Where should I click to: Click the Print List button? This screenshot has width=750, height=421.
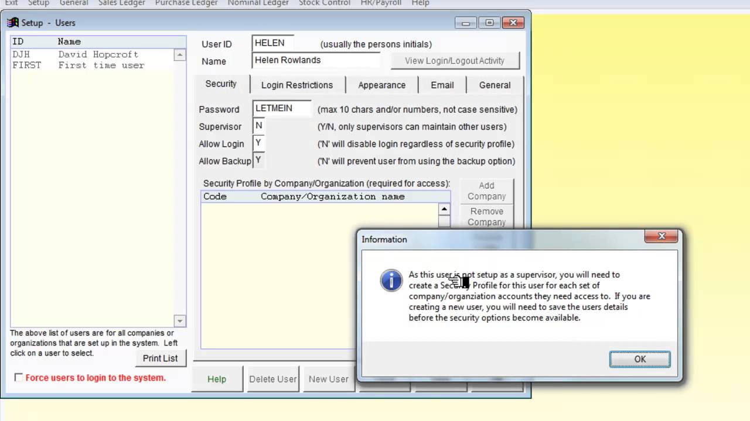click(x=161, y=358)
